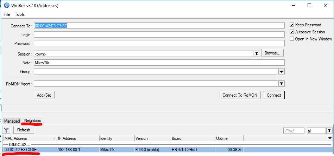Sort by Uptime column header
Image resolution: width=334 pixels, height=156 pixels.
229,138
